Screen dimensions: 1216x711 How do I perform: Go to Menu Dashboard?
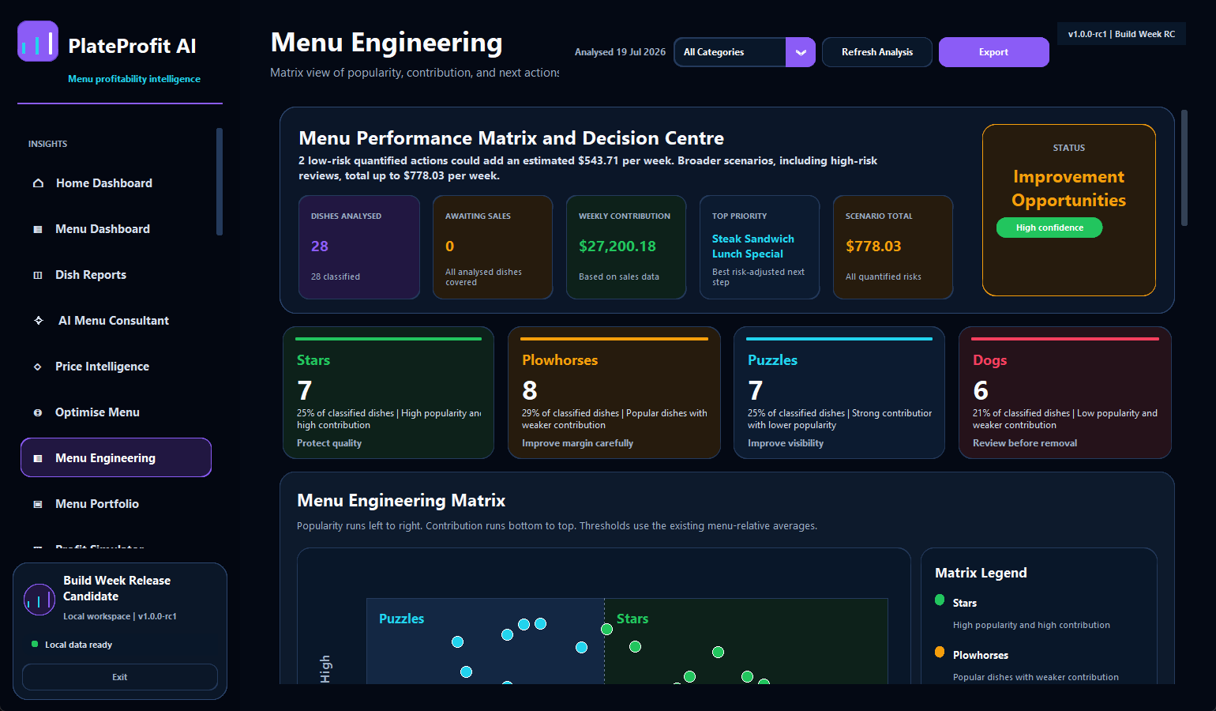point(116,229)
